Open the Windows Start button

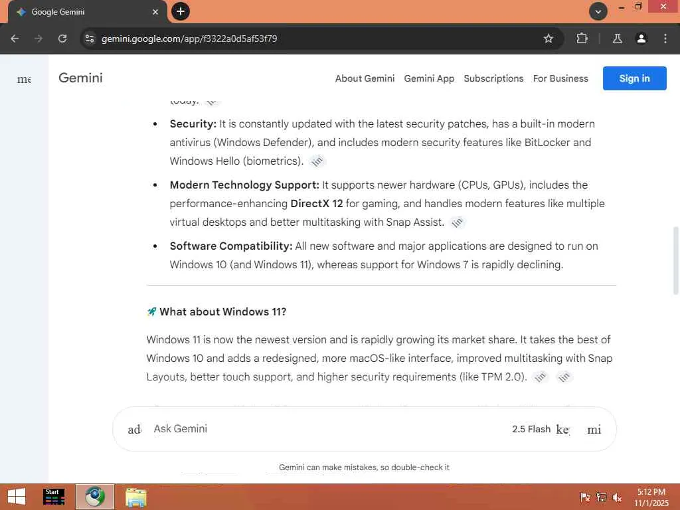pos(17,497)
